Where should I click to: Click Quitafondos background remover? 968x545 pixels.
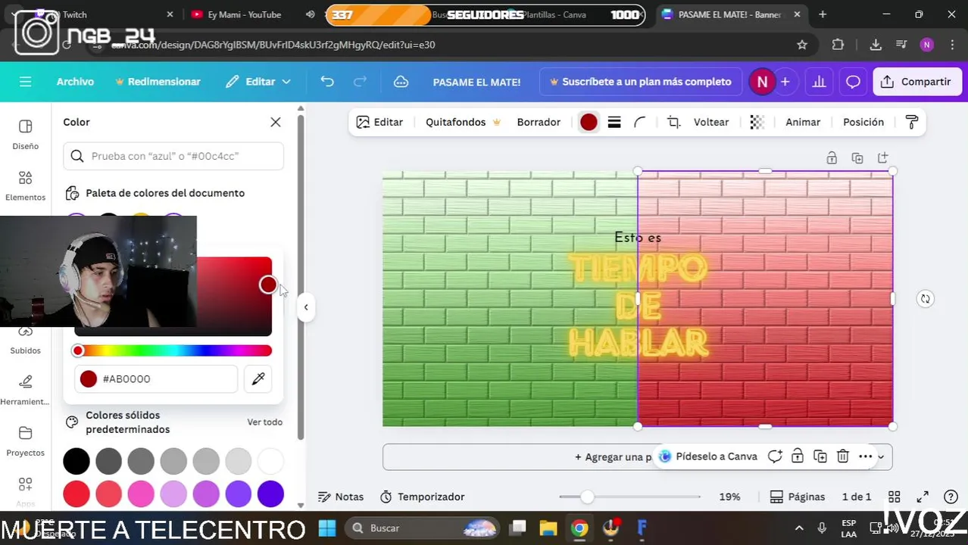(463, 122)
